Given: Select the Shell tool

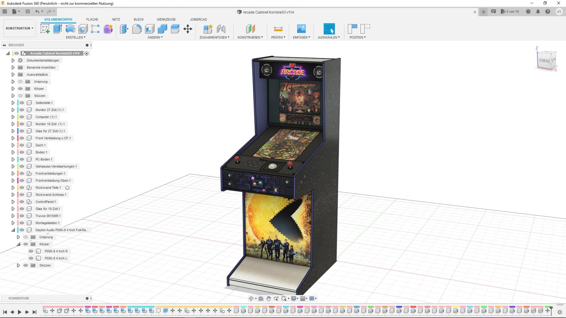Looking at the screenshot, I should (150, 29).
